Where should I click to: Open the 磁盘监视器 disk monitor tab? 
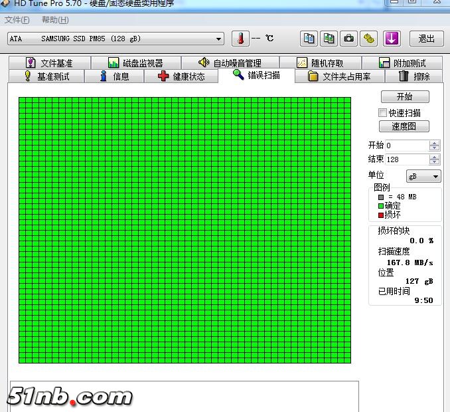pos(135,63)
